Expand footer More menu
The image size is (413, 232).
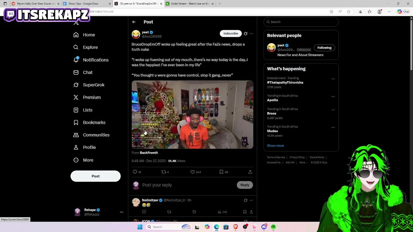coord(303,162)
